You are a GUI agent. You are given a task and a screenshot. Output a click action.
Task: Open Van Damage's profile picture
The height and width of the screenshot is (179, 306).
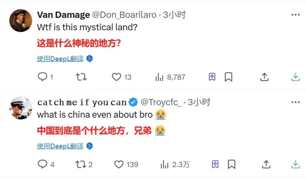click(x=21, y=20)
